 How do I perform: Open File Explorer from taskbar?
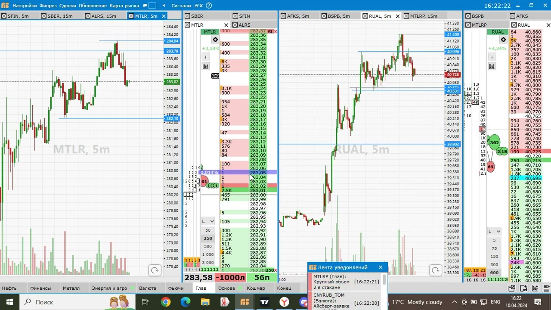(205, 302)
